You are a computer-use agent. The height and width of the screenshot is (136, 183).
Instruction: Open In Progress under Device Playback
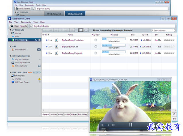tap(20, 76)
